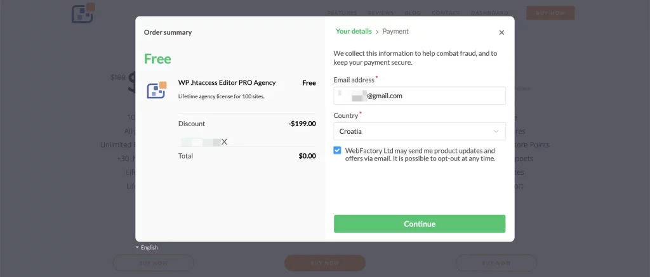Click the chevron arrow in Country field
This screenshot has width=650, height=277.
[496, 131]
